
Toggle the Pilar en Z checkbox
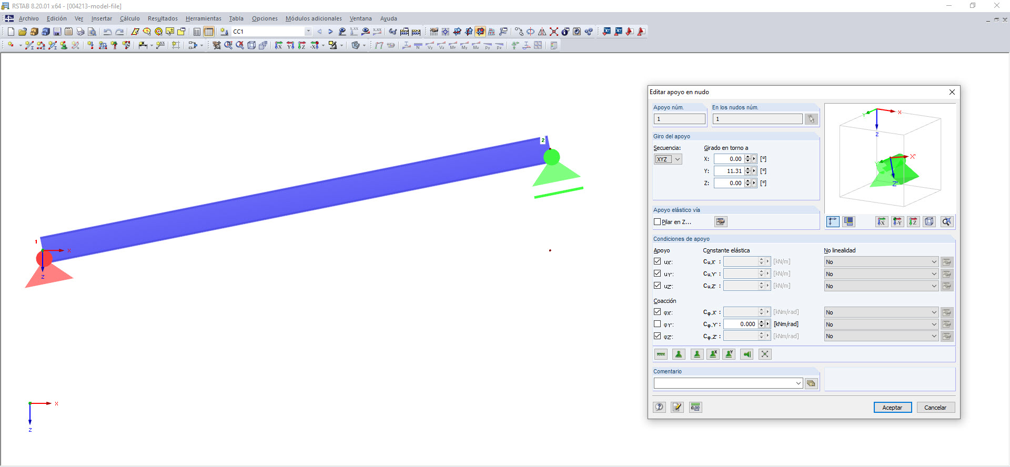pos(657,222)
